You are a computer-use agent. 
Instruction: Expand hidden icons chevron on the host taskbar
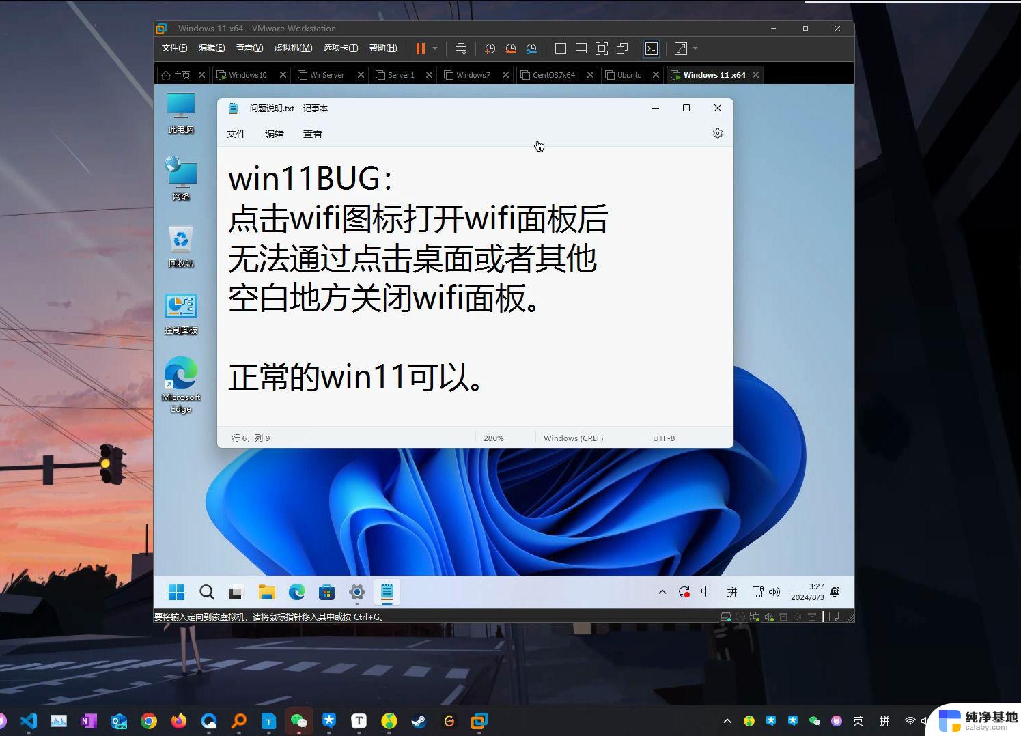727,720
